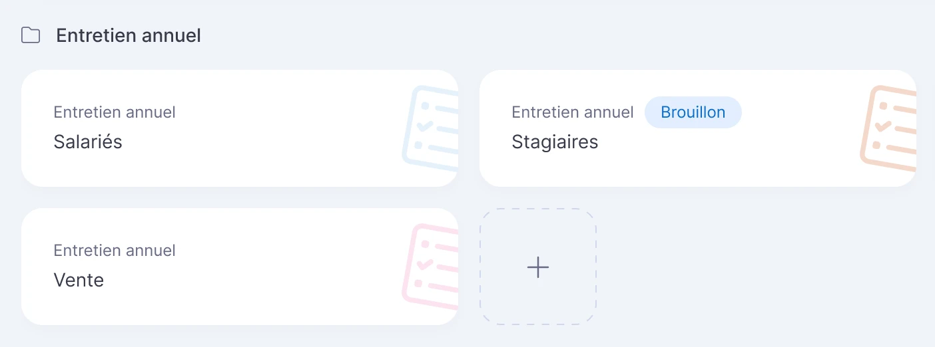Open the Stagiaires template card
Viewport: 935px width, 347px height.
[698, 128]
